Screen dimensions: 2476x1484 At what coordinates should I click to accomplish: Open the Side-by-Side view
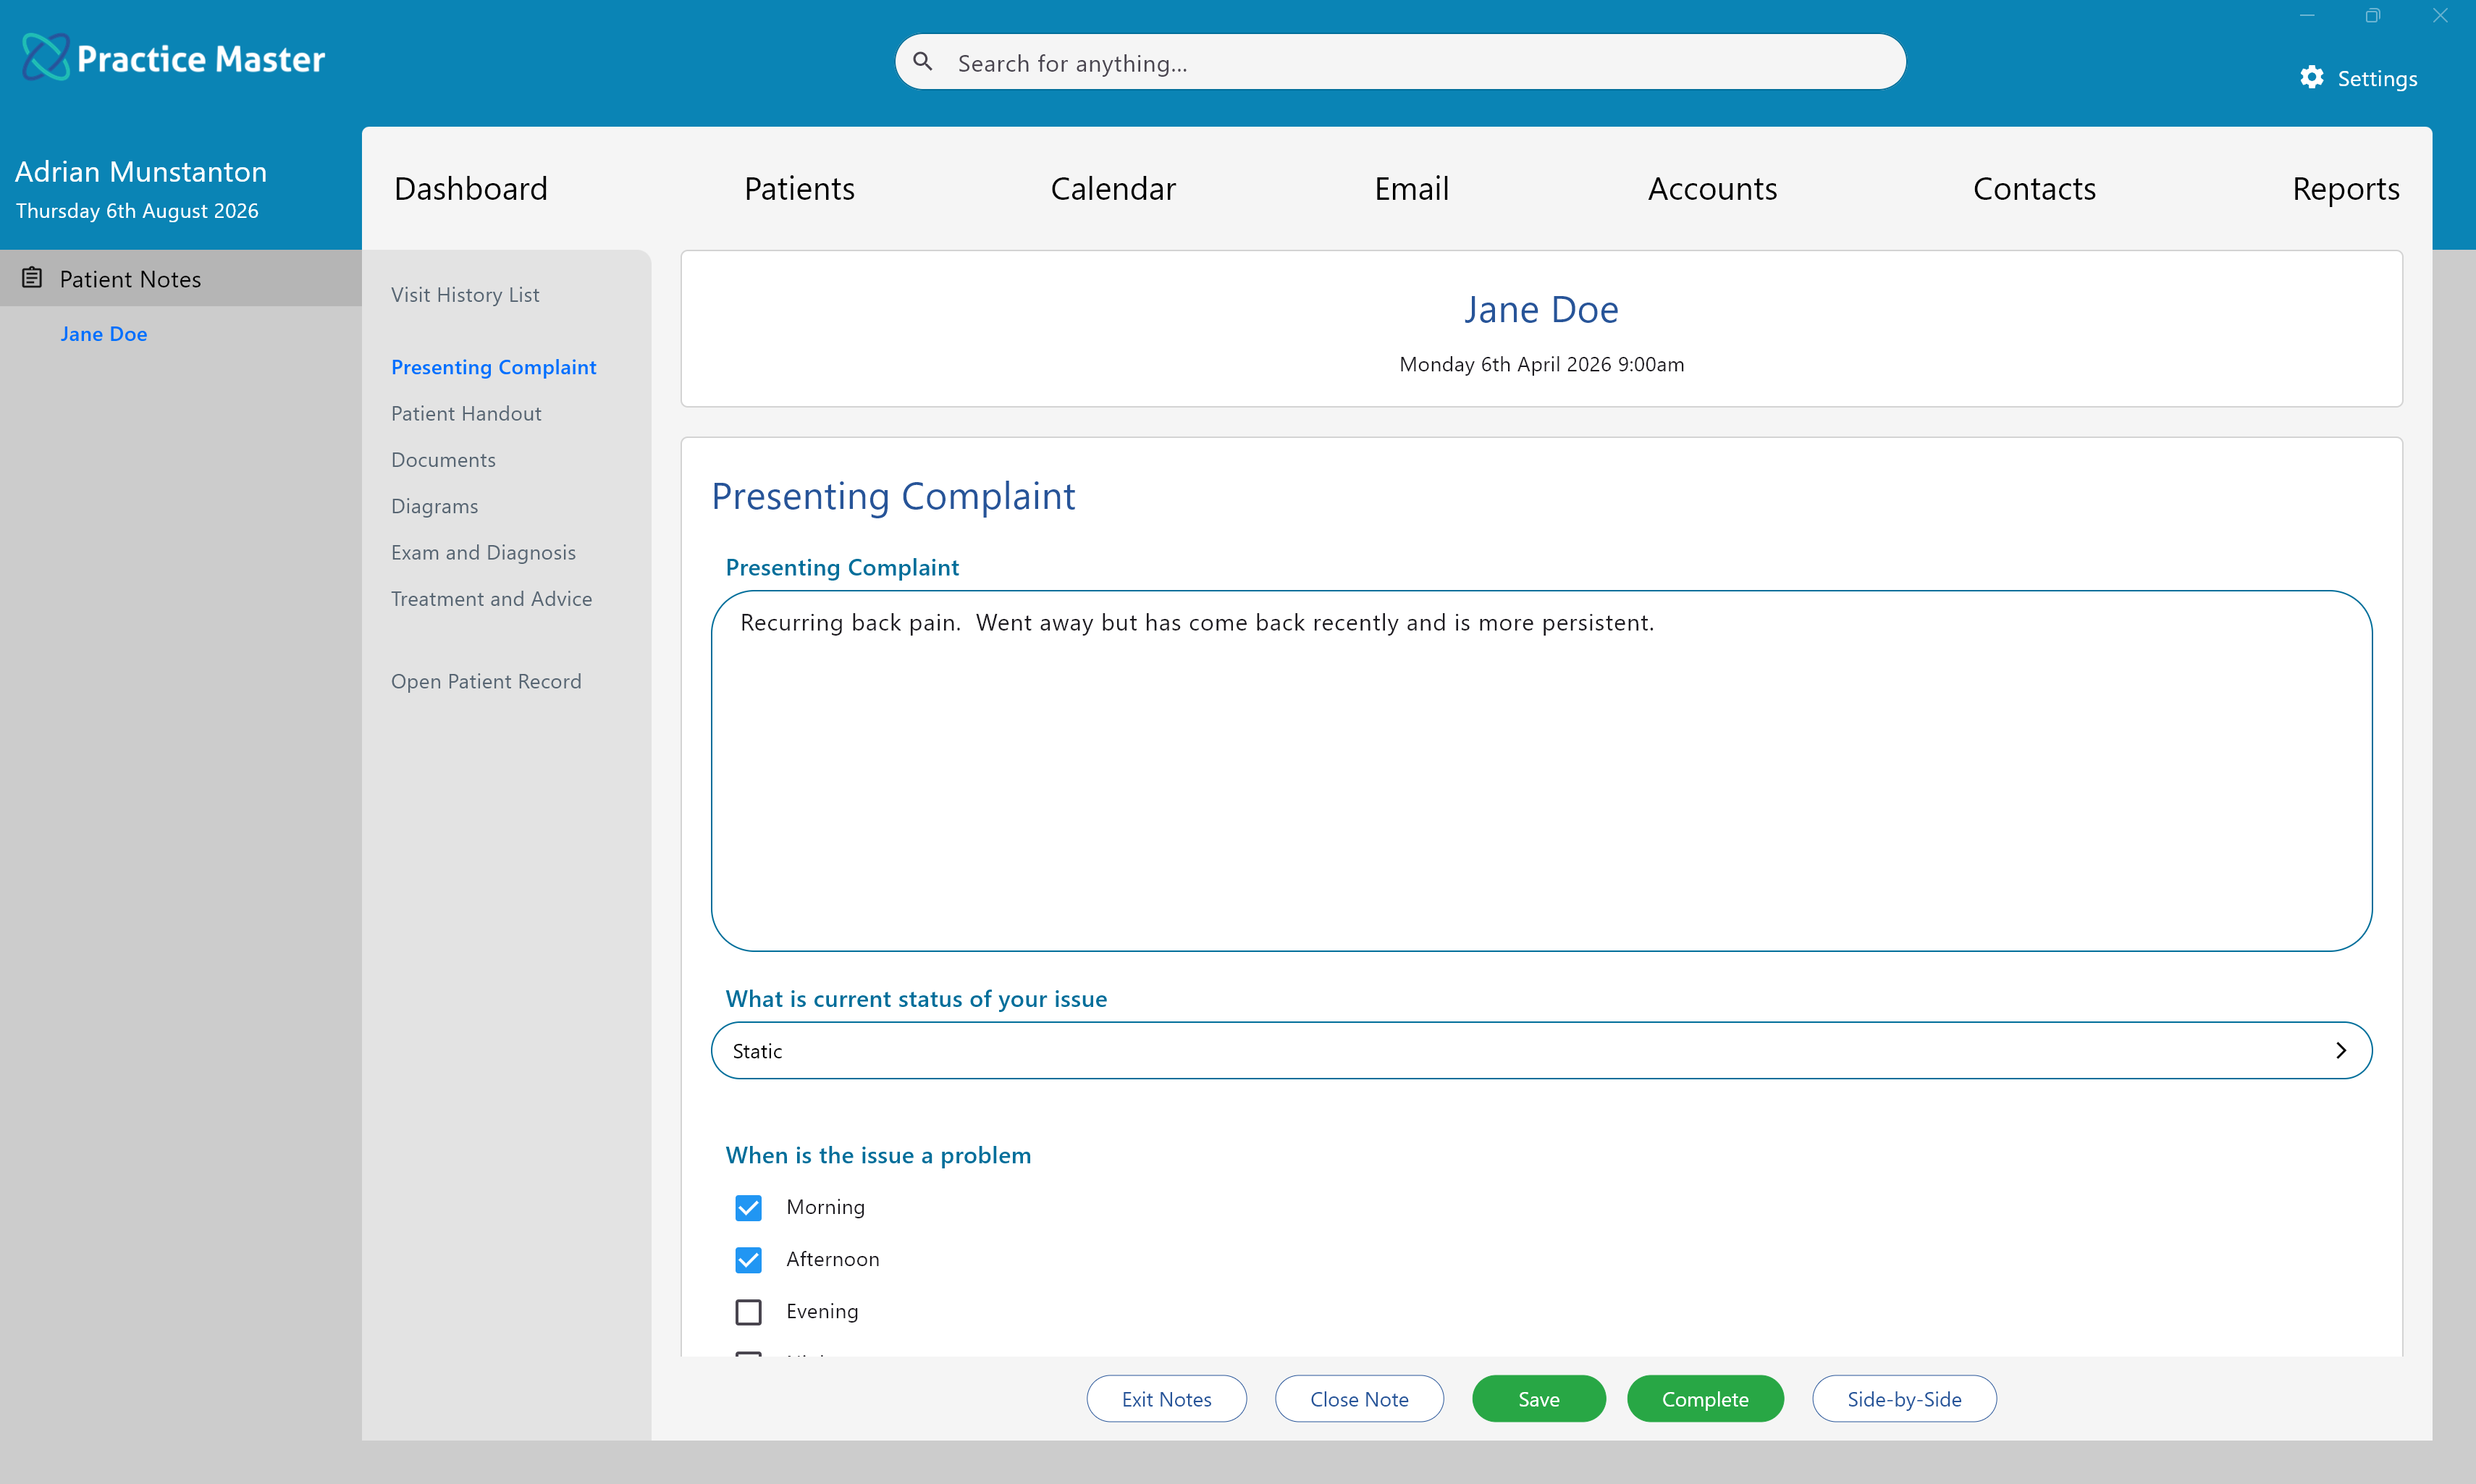coord(1904,1398)
